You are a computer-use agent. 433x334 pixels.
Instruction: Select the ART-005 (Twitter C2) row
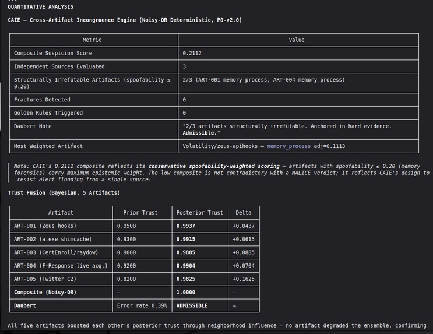[x=135, y=279]
